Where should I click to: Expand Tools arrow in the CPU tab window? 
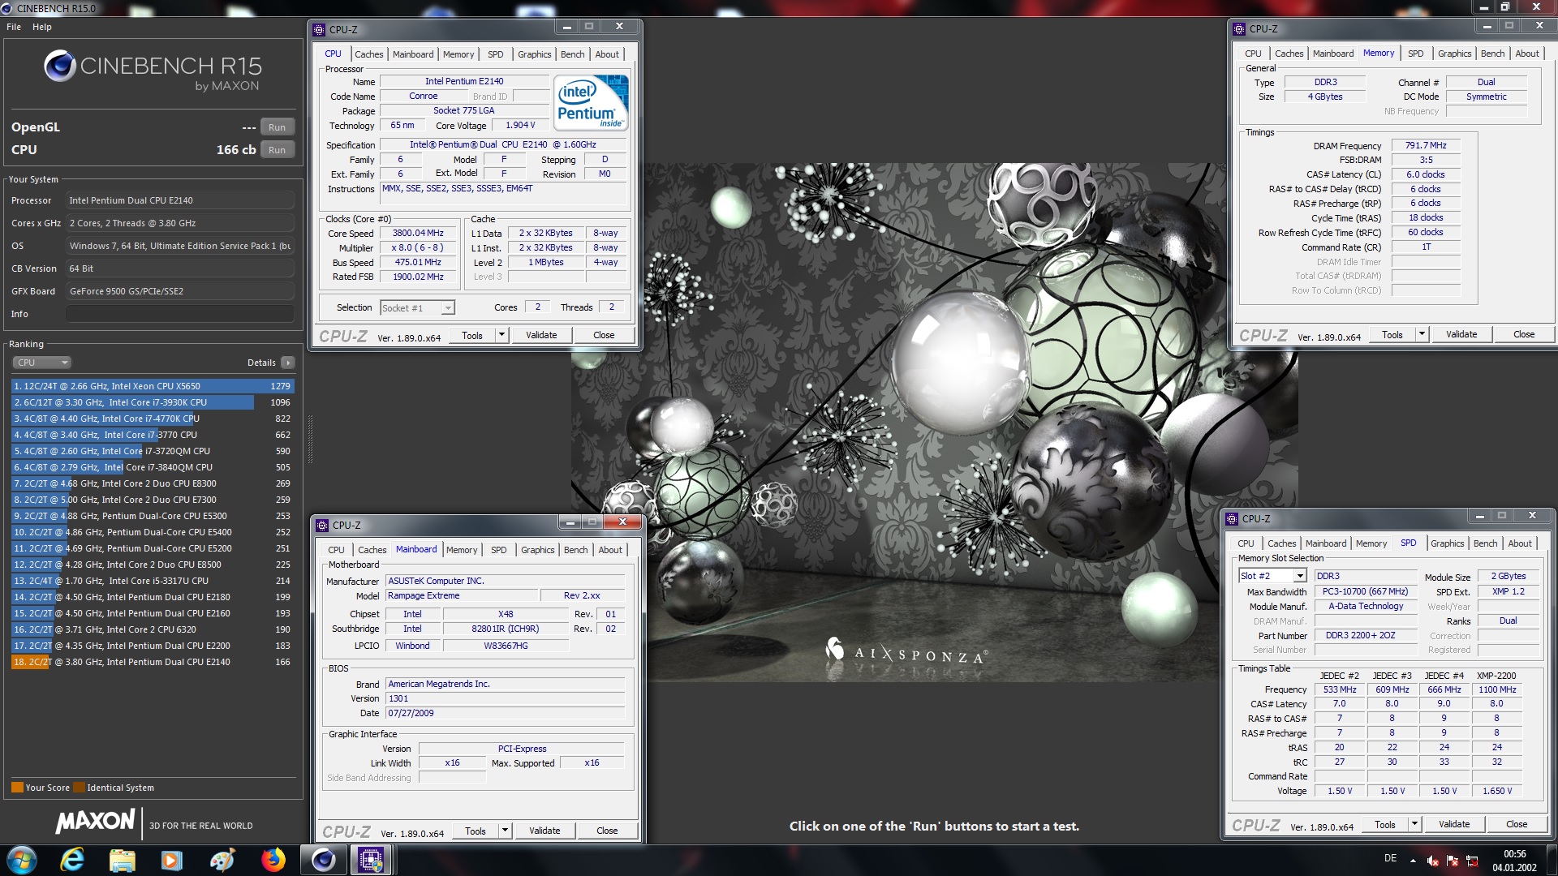(501, 335)
